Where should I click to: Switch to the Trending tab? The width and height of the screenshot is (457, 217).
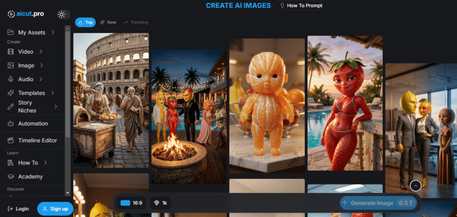tap(135, 22)
